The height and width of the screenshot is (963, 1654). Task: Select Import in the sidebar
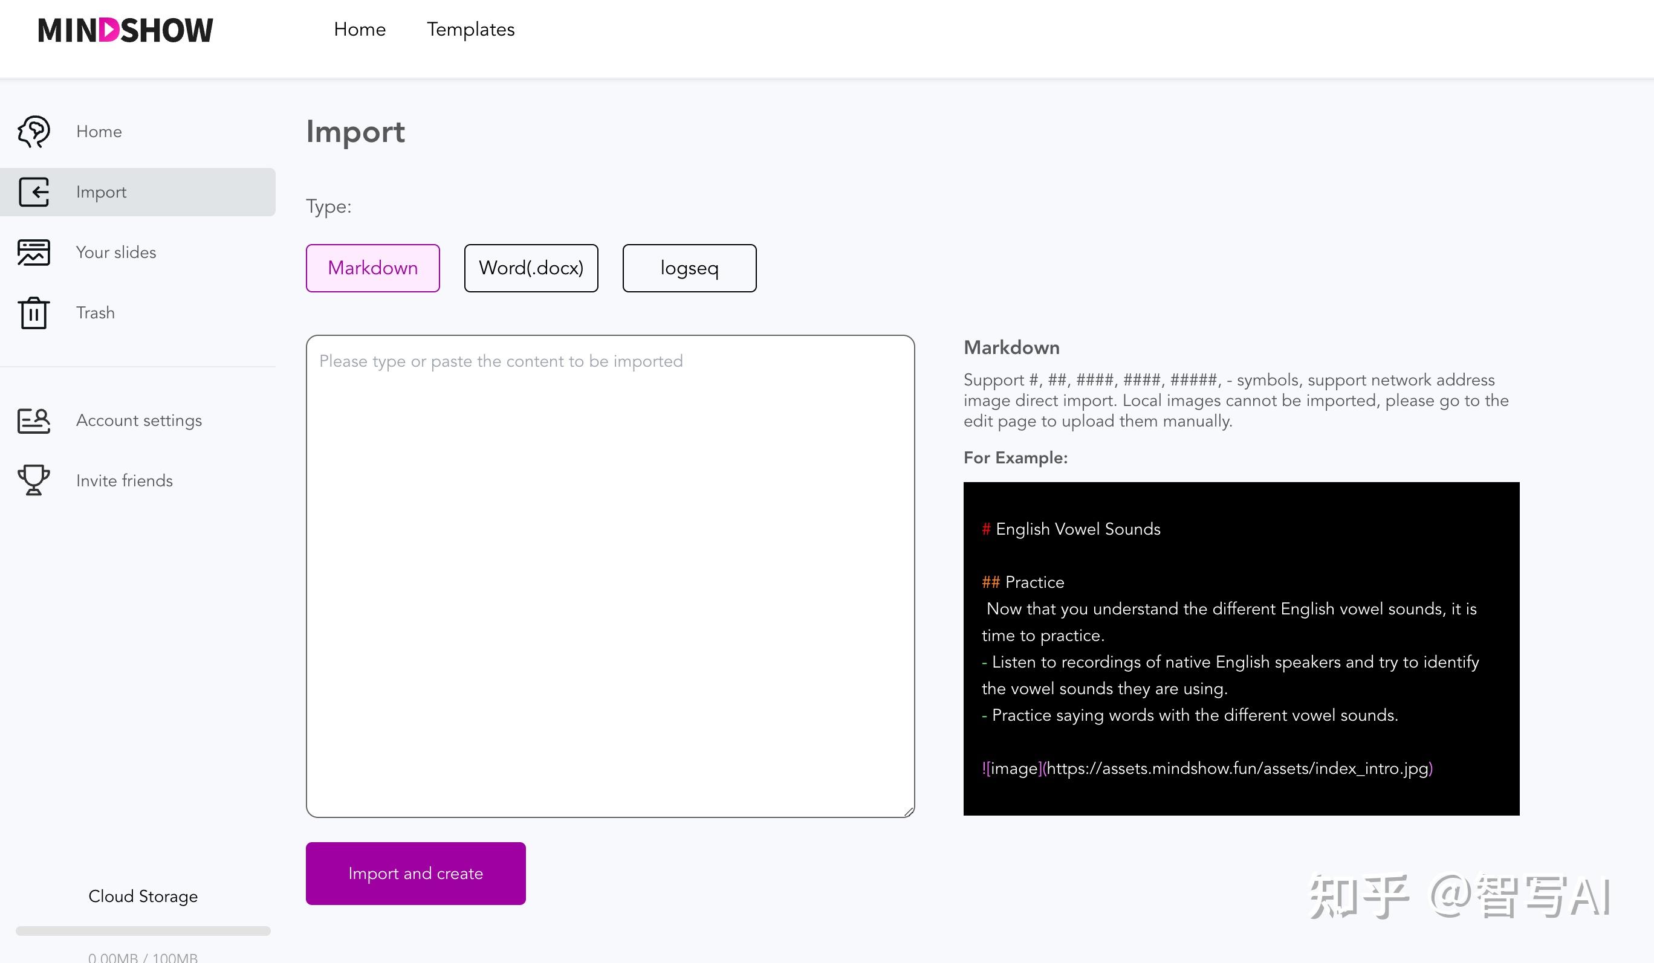138,192
